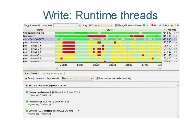Select the pool-1-thread-23 row
Image resolution: width=184 pixels, height=138 pixels.
point(100,49)
